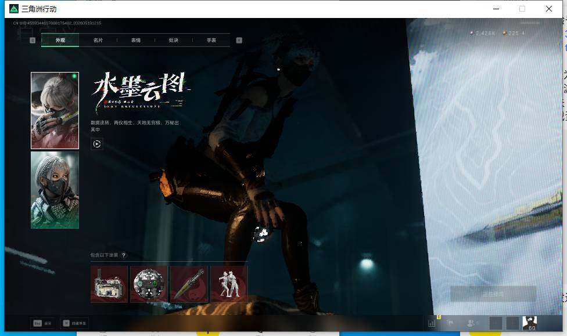Click the next-tab key icon right of 手表
Image resolution: width=567 pixels, height=336 pixels.
coord(239,40)
